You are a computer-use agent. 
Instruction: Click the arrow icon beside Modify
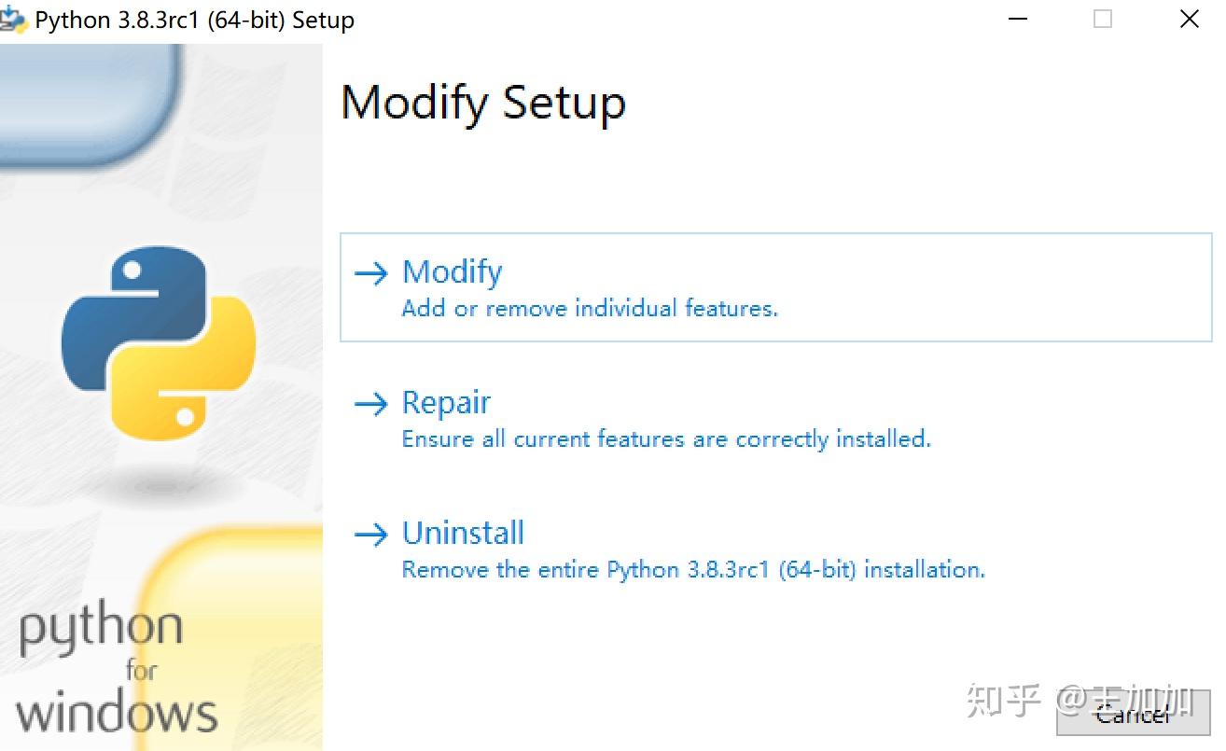click(371, 271)
